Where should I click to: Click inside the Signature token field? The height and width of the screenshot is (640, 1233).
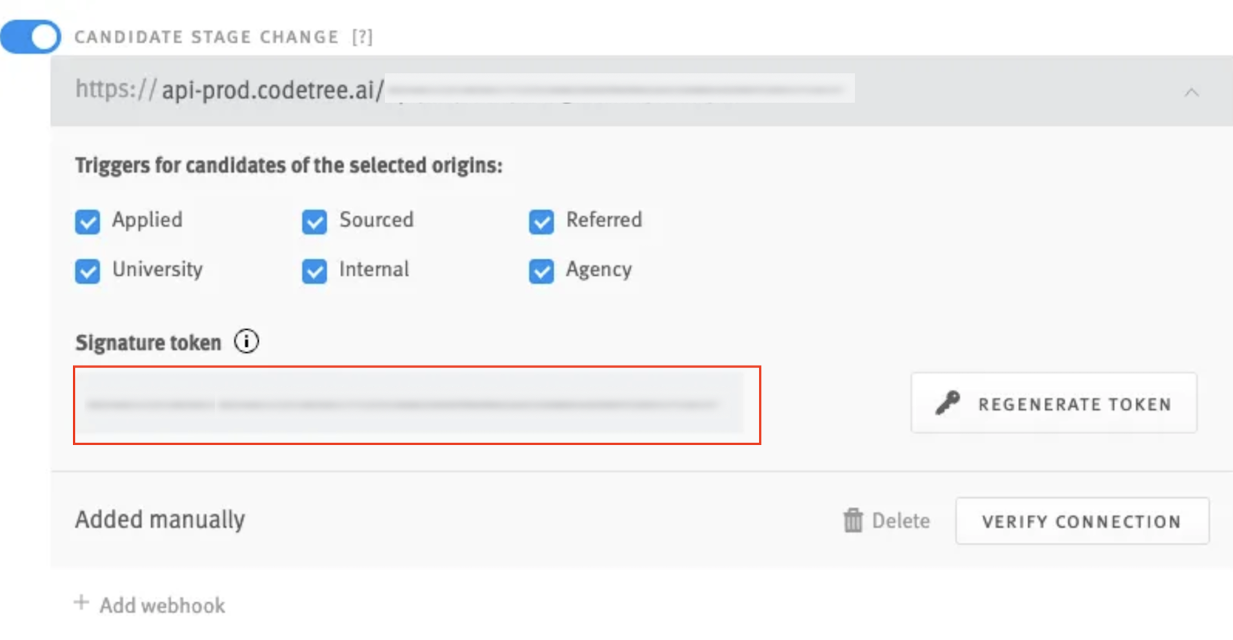pos(410,403)
